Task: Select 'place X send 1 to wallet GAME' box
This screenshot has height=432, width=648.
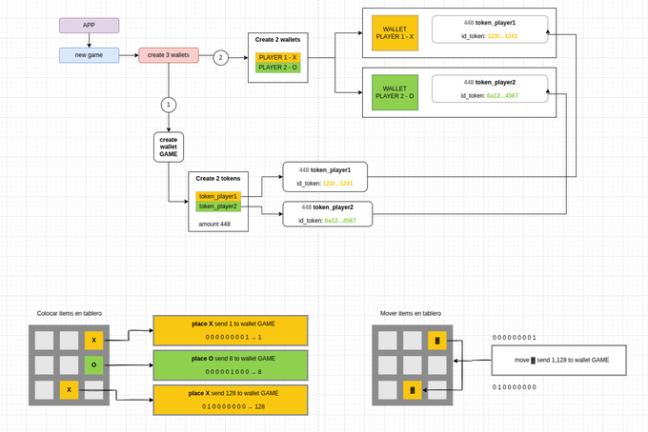Action: [231, 330]
